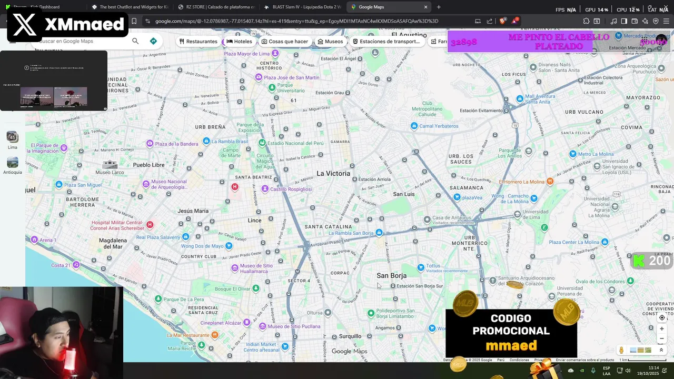The width and height of the screenshot is (674, 379).
Task: Open Antioquia in recent places sidebar
Action: pos(13,165)
